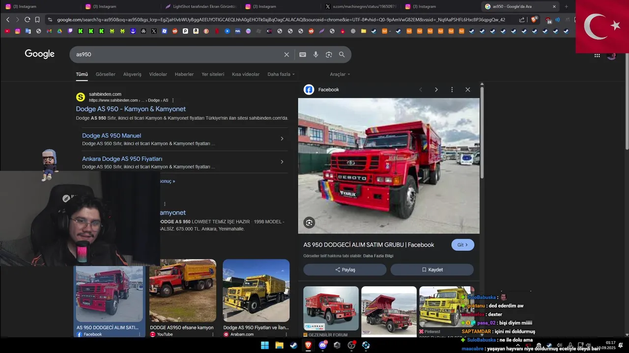
Task: Submit search with the magnifier icon
Action: 342,54
